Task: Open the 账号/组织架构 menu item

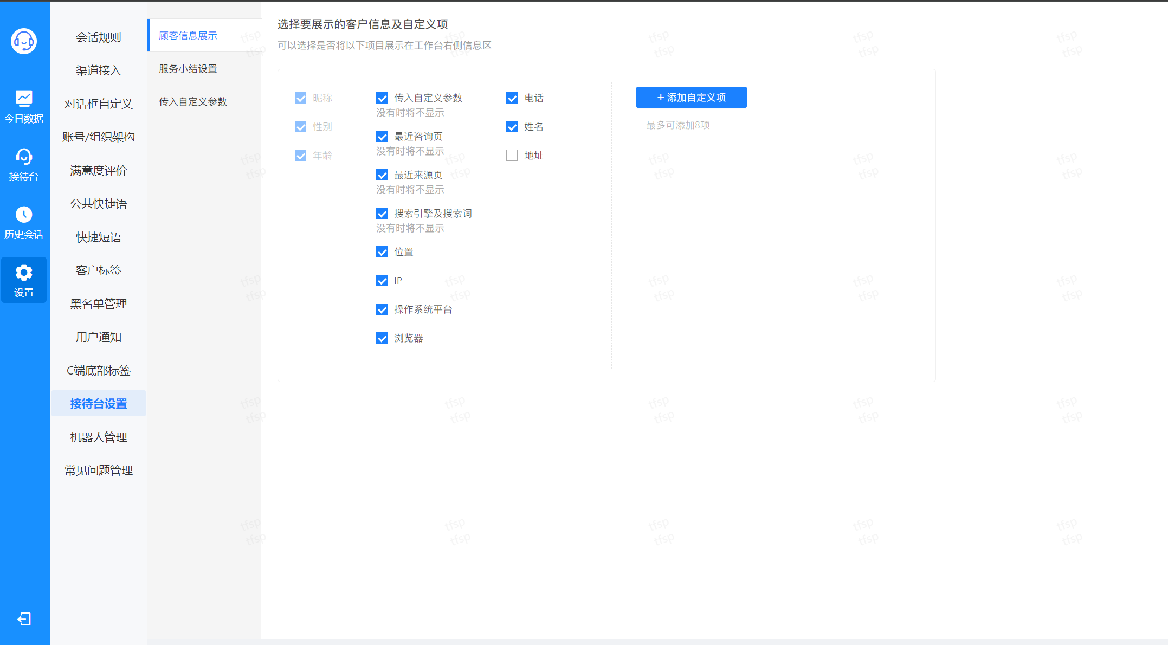Action: click(99, 137)
